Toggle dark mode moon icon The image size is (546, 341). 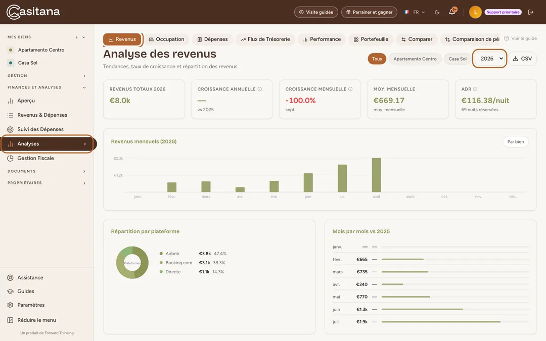tap(437, 12)
